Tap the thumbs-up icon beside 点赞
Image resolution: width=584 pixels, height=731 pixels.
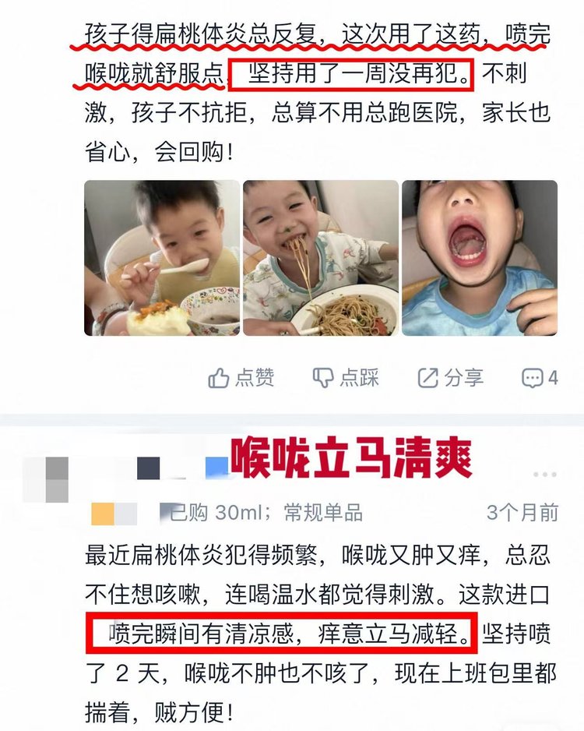click(x=219, y=378)
